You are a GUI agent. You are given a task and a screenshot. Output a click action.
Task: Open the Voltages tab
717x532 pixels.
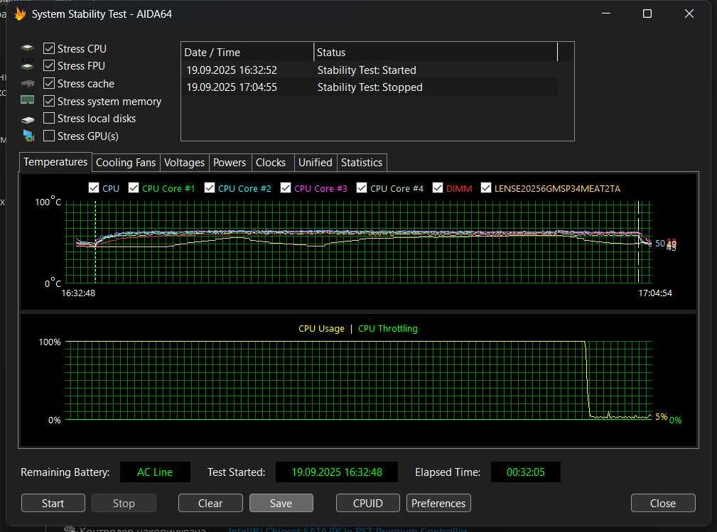click(x=184, y=163)
